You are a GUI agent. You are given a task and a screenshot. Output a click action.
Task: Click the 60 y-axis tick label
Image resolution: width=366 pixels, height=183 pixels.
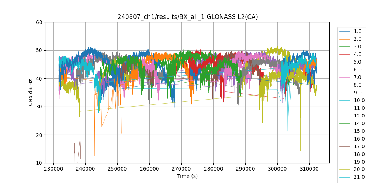[x=39, y=22]
